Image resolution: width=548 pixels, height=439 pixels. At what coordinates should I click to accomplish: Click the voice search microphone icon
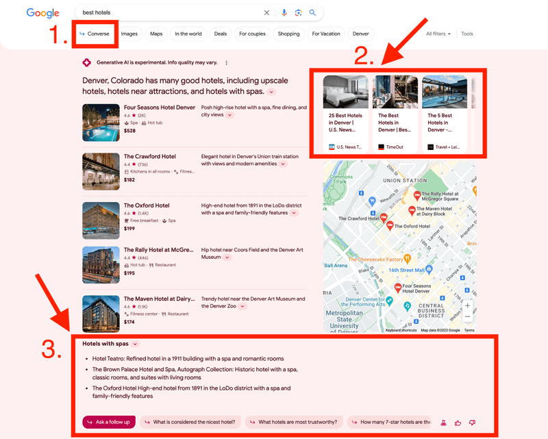tap(284, 12)
